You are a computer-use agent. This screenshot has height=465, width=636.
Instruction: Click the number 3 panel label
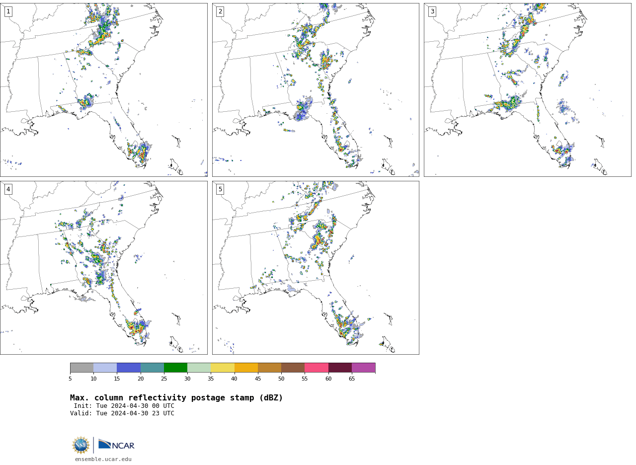(x=432, y=11)
